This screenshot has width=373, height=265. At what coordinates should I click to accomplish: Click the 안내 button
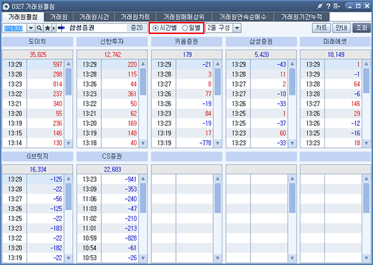pos(341,28)
